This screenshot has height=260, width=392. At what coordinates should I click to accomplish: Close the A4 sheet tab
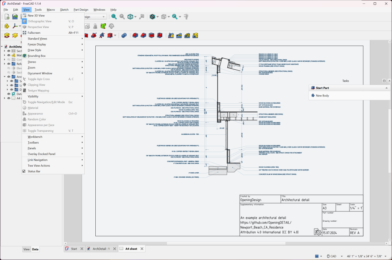pos(142,249)
